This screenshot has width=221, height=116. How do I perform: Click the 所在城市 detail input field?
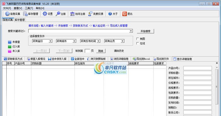[197, 78]
